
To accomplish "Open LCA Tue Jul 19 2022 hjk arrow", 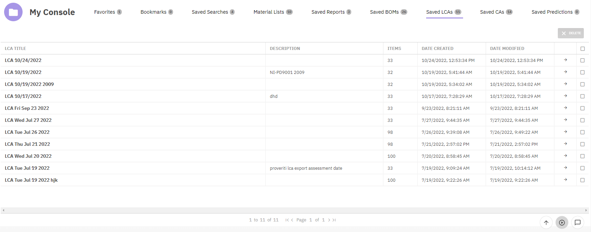I will [565, 180].
